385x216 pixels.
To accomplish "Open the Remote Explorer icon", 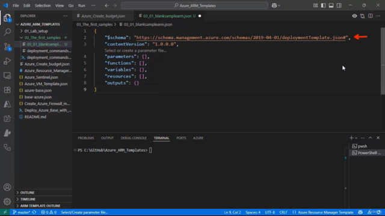I will 7,76.
